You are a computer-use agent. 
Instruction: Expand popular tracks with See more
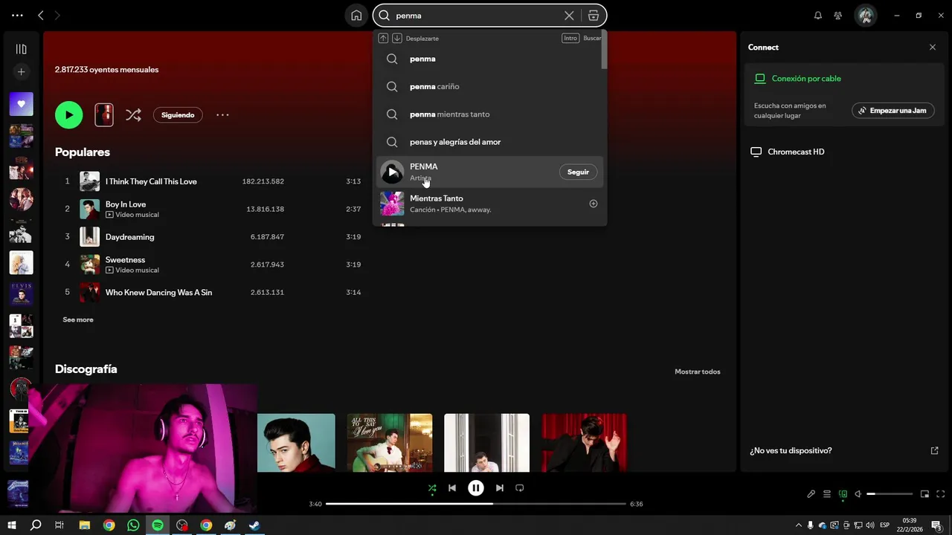tap(78, 320)
